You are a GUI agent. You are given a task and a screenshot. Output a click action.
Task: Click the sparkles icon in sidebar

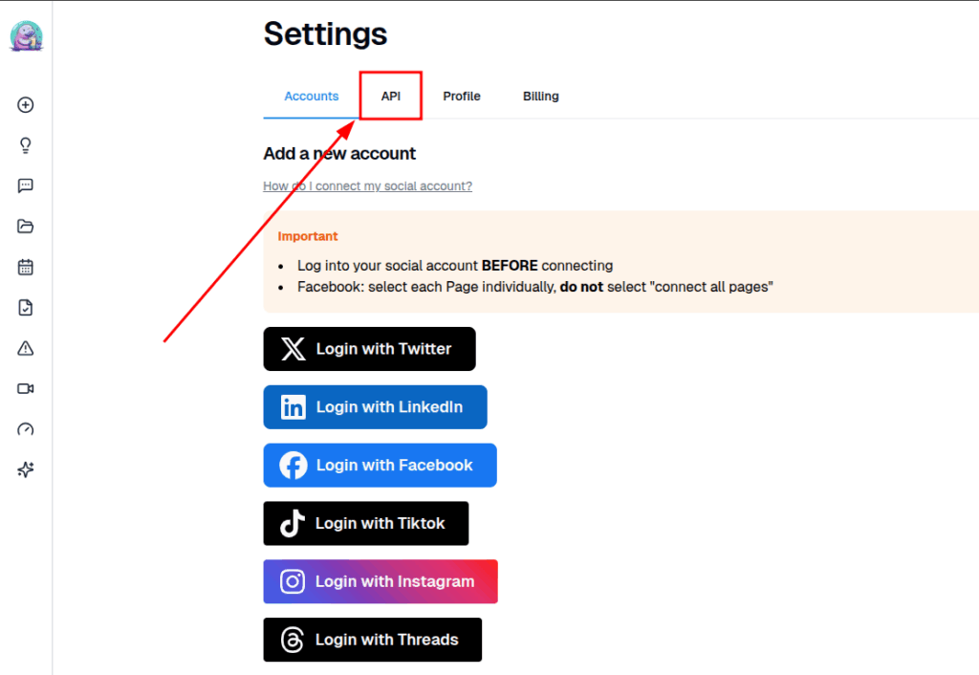point(26,469)
